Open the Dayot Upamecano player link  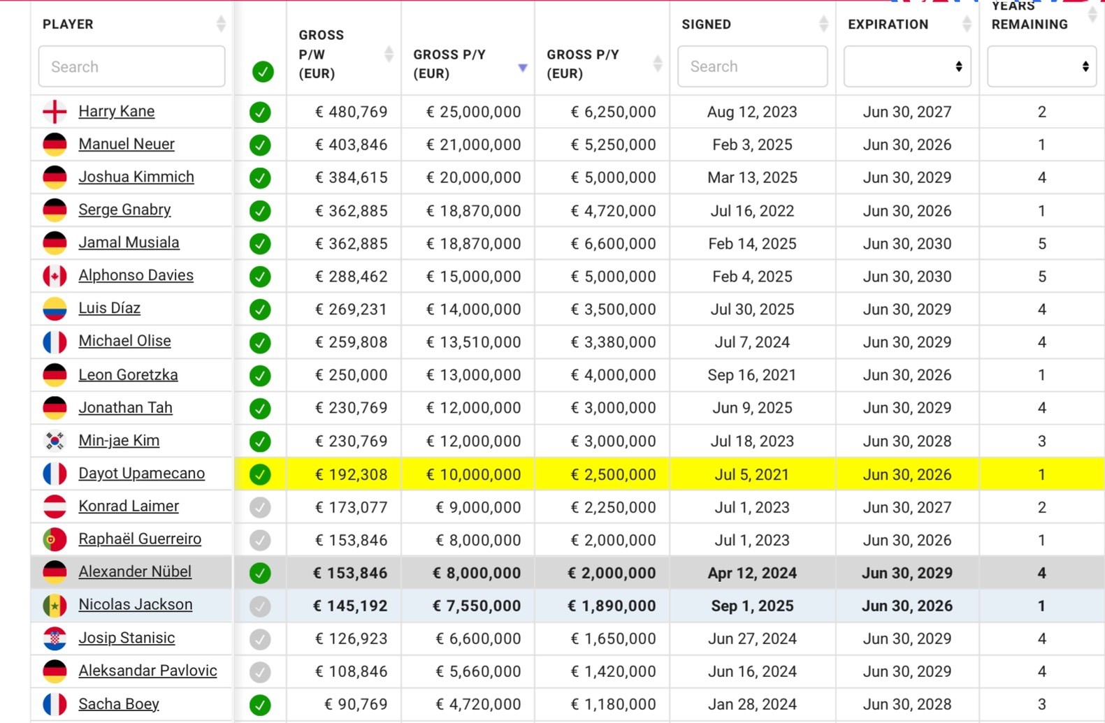[x=141, y=474]
